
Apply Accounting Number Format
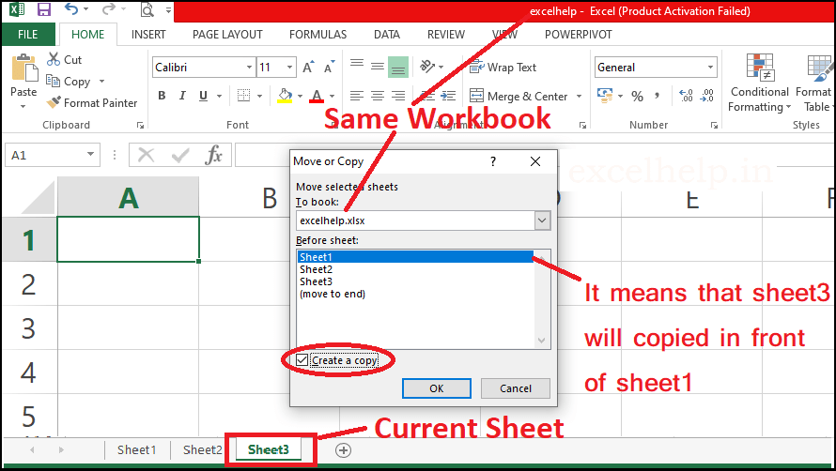click(605, 96)
